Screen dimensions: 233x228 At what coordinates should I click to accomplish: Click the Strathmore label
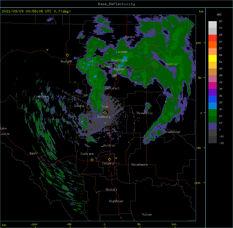(139, 165)
